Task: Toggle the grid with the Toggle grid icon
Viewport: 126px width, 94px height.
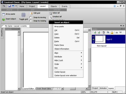Action: coord(23,15)
